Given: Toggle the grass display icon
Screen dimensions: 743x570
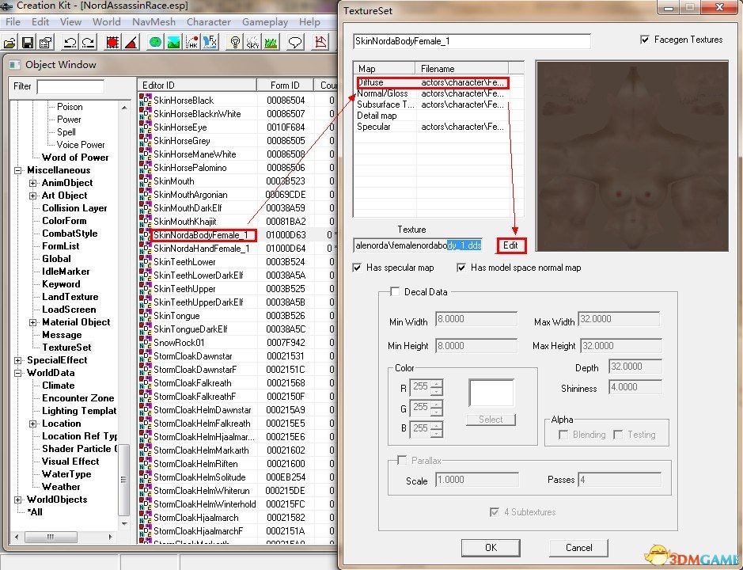Looking at the screenshot, I should [271, 43].
